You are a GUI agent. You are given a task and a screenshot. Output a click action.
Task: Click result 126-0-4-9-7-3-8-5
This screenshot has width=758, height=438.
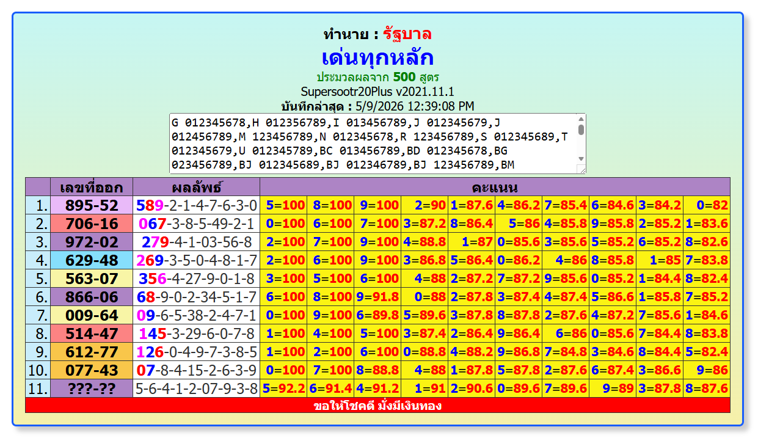pos(196,352)
